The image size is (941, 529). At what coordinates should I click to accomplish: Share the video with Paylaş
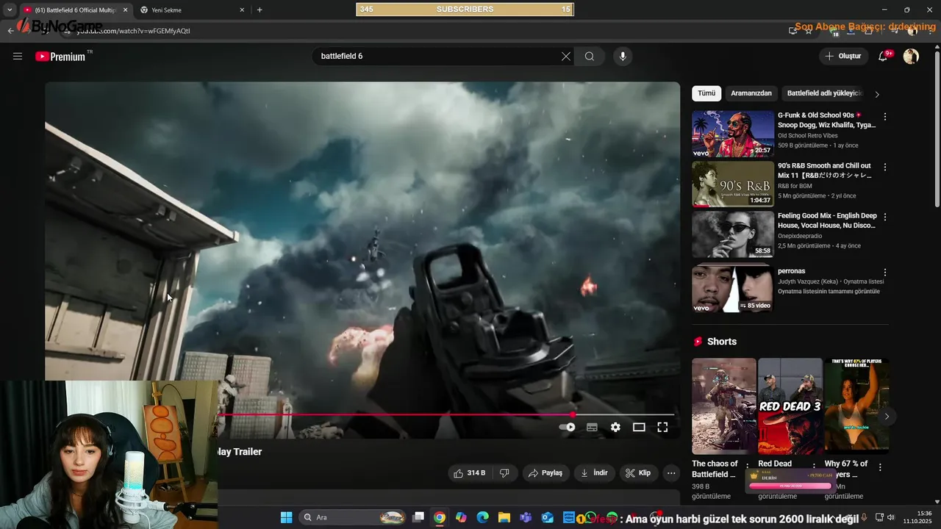[545, 473]
